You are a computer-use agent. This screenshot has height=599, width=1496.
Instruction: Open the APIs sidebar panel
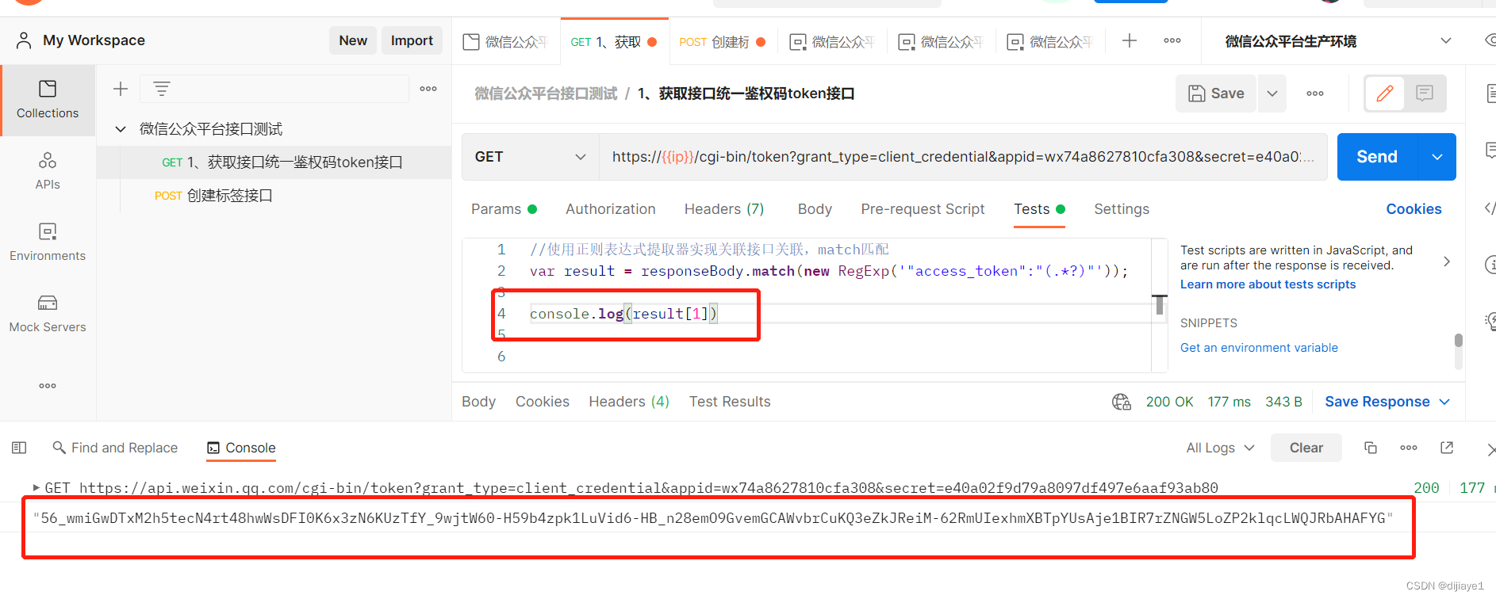pos(48,171)
